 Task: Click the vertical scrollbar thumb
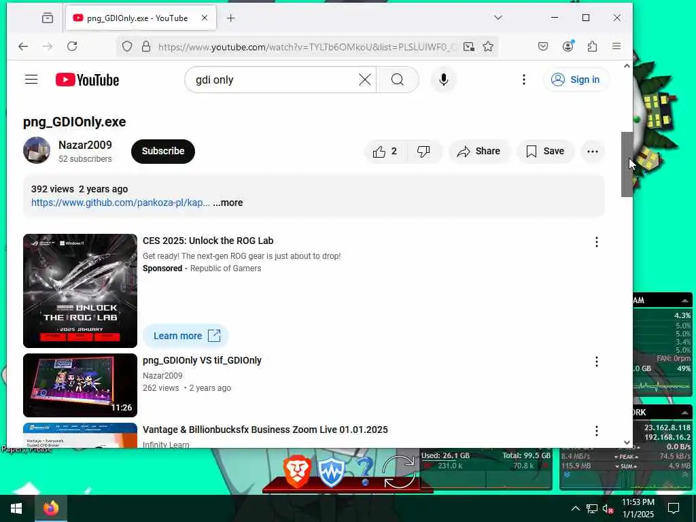(x=627, y=164)
